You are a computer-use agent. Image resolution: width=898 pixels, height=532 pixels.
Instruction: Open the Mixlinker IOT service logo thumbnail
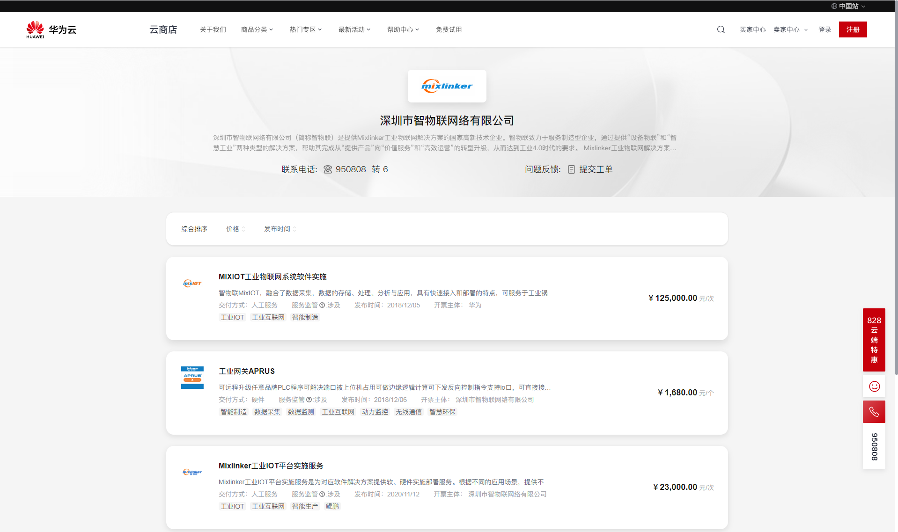point(192,472)
